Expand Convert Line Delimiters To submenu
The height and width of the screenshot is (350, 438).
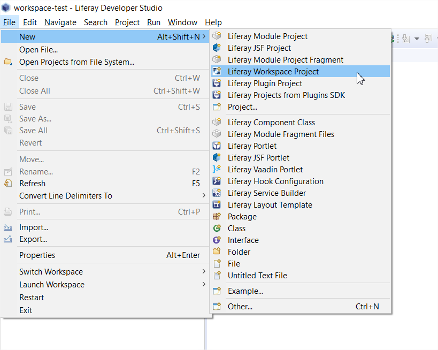point(204,196)
